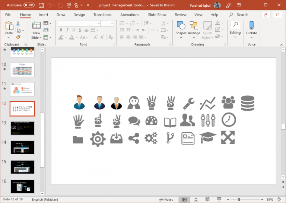This screenshot has width=286, height=203.
Task: Open the Section dropdown
Action: coord(47,37)
